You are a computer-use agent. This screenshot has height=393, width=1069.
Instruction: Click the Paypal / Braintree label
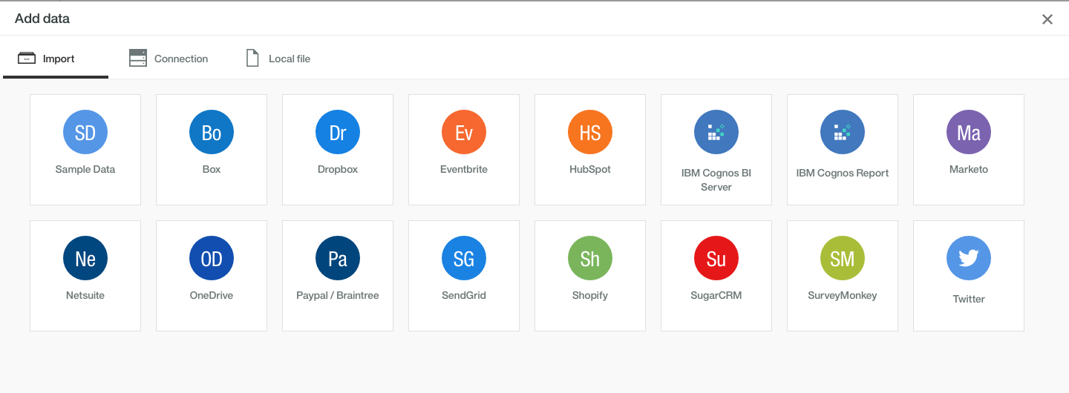(338, 295)
